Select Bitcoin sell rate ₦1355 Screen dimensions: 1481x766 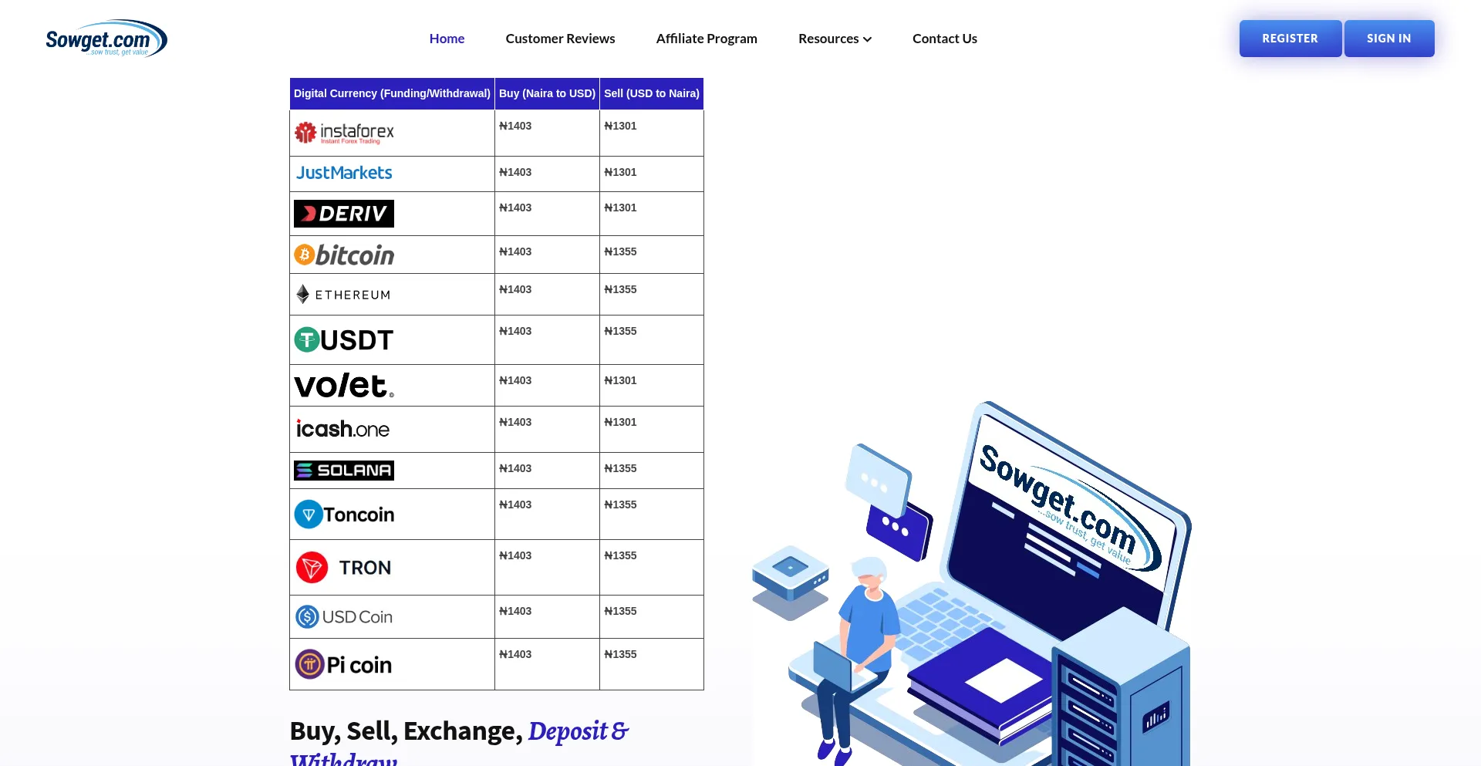(620, 251)
